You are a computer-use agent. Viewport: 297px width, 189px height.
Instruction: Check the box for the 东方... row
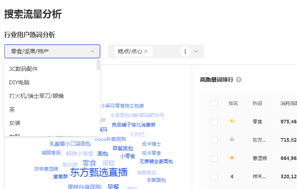click(214, 140)
